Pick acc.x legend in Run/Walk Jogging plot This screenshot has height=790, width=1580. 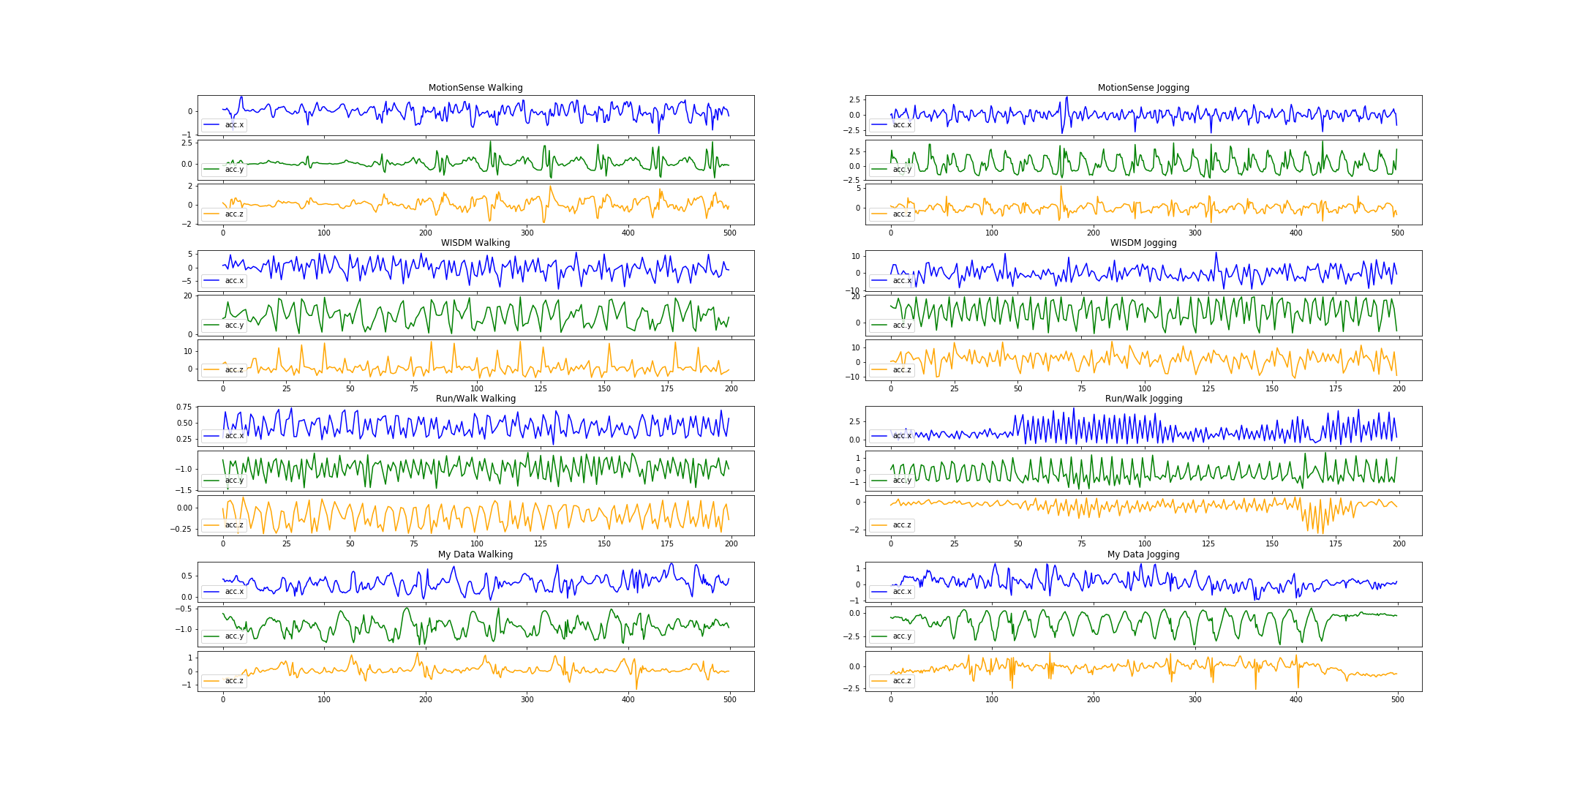[892, 436]
